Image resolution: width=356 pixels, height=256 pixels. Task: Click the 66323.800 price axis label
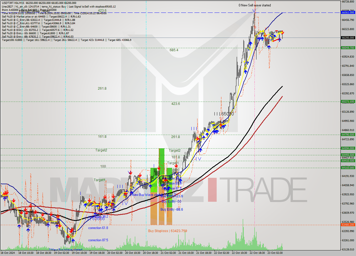(x=348, y=29)
